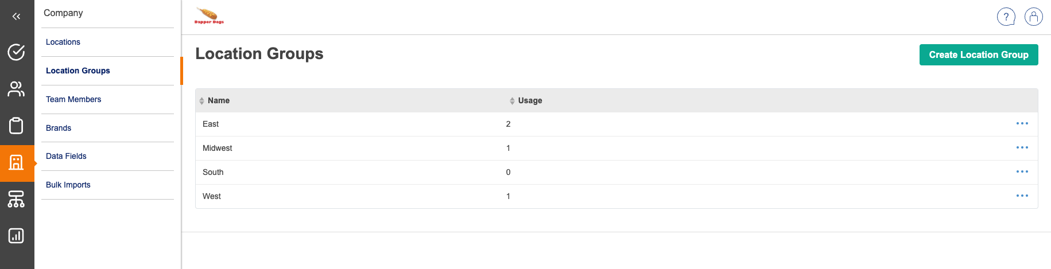Open actions menu for East group
Screen dimensions: 1051x269
[1022, 124]
